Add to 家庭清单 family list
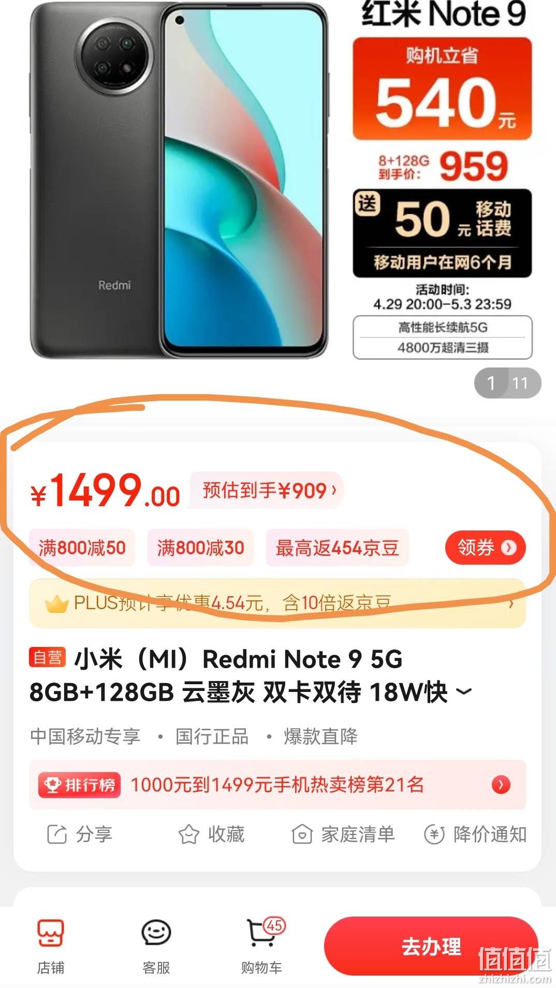Screen dimensions: 556x988 click(x=343, y=834)
